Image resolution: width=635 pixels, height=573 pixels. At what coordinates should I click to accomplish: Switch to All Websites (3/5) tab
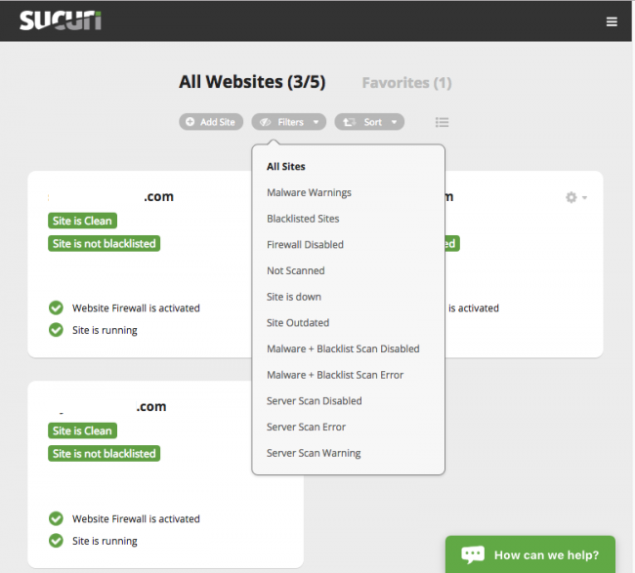(x=252, y=82)
